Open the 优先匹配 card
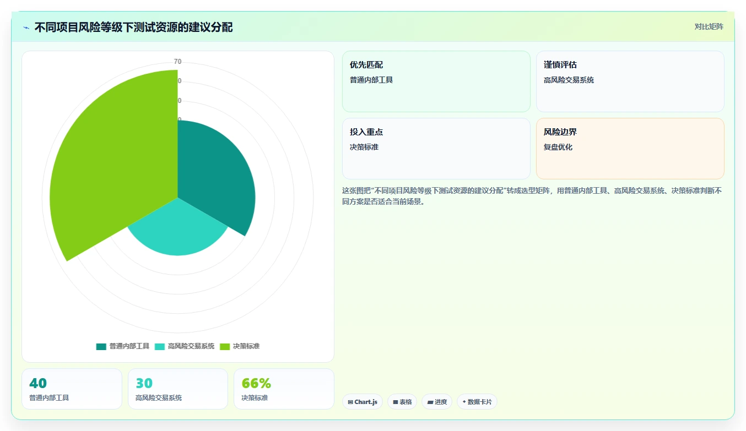 tap(436, 81)
